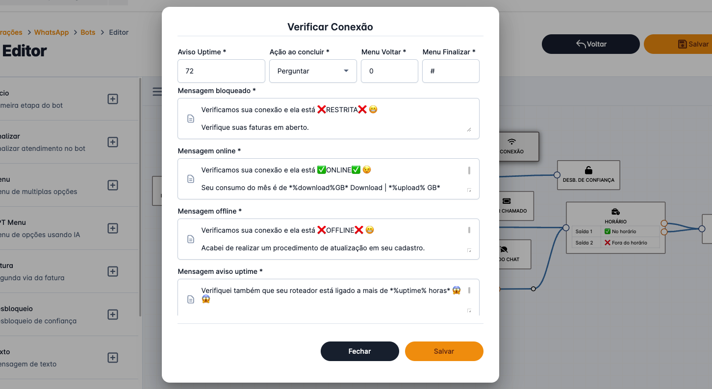Image resolution: width=712 pixels, height=389 pixels.
Task: Open the Ação ao concluir dropdown
Action: 313,71
